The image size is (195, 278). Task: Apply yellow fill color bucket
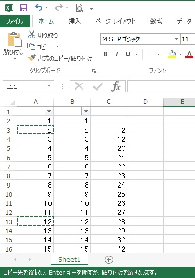172,54
